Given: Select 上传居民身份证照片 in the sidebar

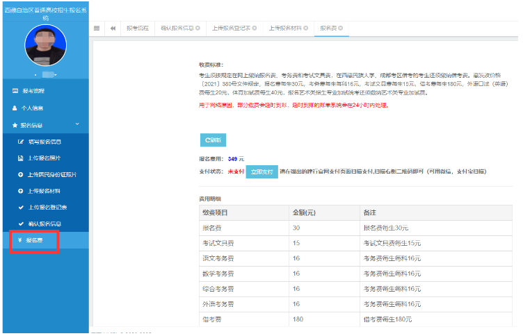Looking at the screenshot, I should coord(52,174).
